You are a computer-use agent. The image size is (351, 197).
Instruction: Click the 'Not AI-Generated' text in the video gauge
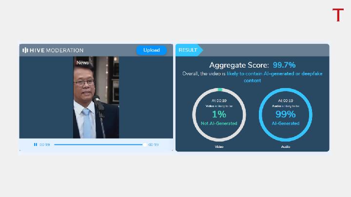(219, 124)
